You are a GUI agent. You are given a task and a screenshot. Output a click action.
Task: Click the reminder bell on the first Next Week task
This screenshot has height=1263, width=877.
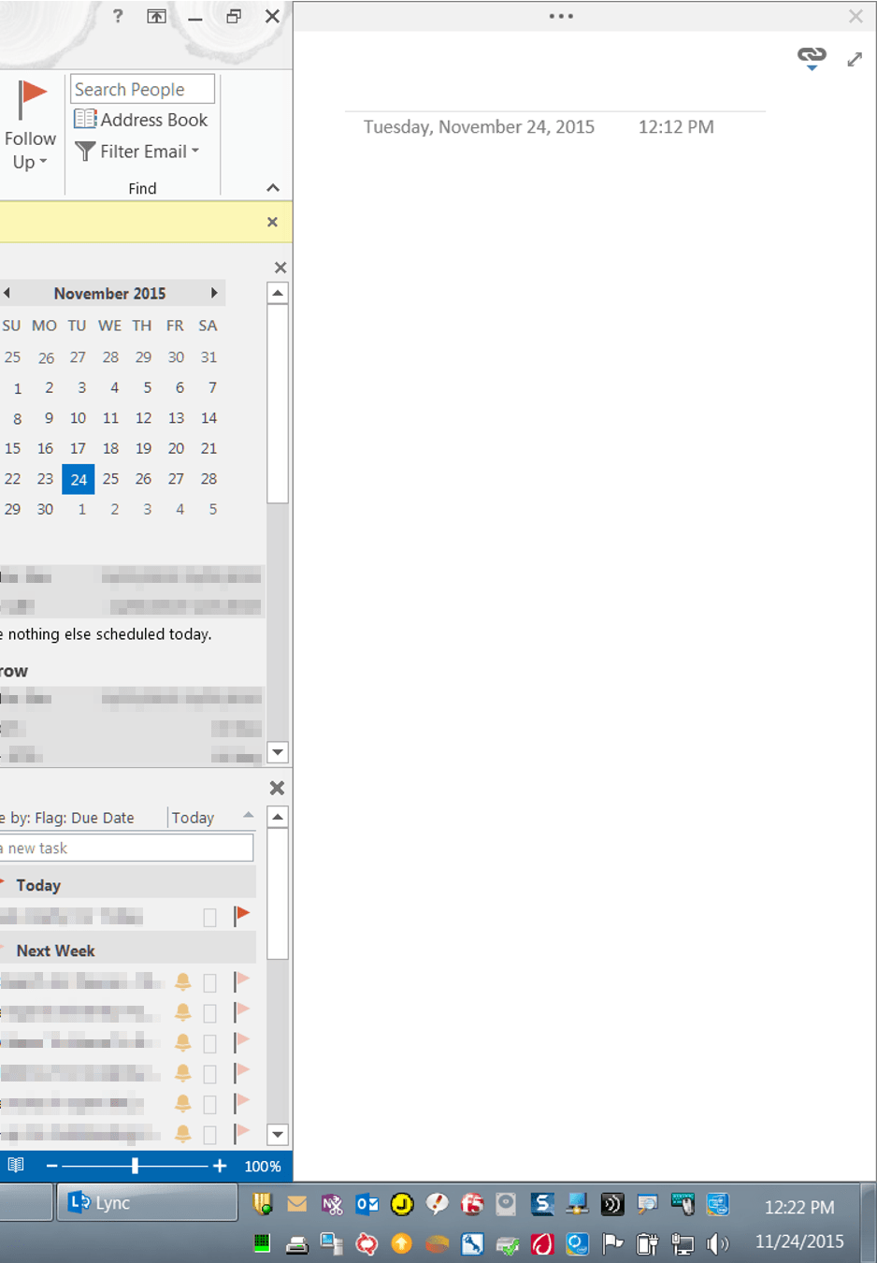pyautogui.click(x=183, y=982)
